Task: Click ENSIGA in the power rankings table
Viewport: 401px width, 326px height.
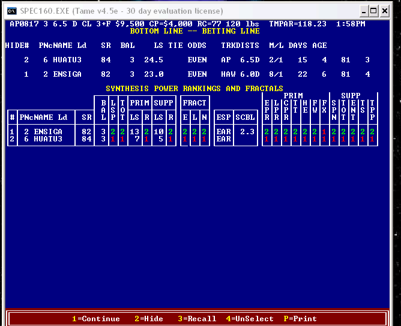Action: pos(48,132)
